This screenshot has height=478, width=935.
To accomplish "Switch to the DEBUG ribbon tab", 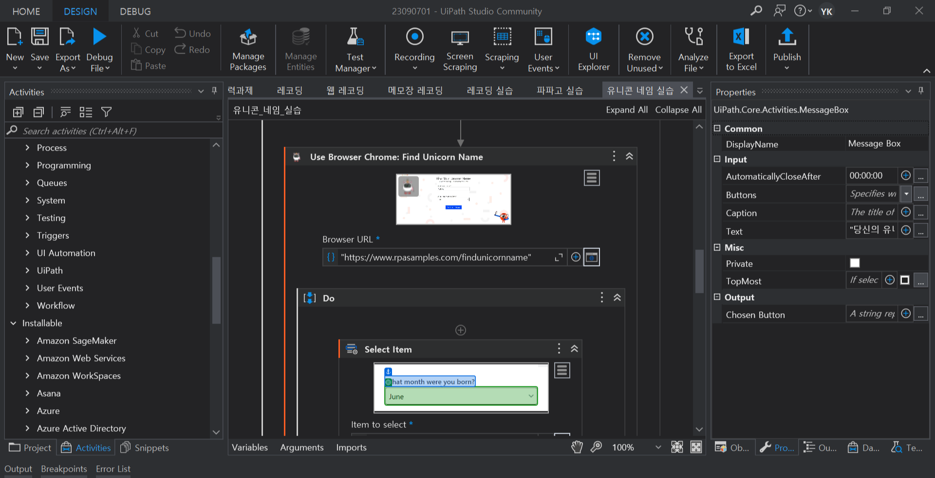I will pos(135,11).
